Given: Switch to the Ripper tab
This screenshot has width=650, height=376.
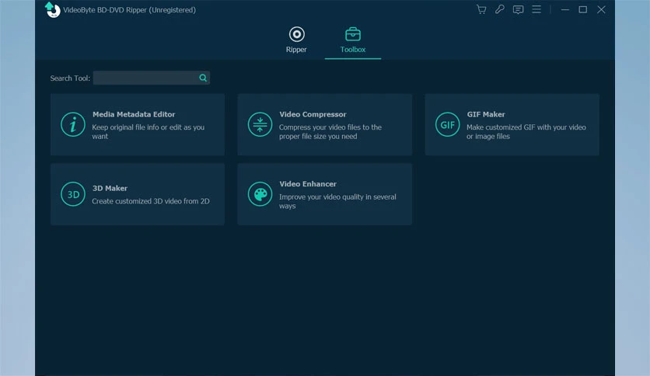Looking at the screenshot, I should coord(296,40).
